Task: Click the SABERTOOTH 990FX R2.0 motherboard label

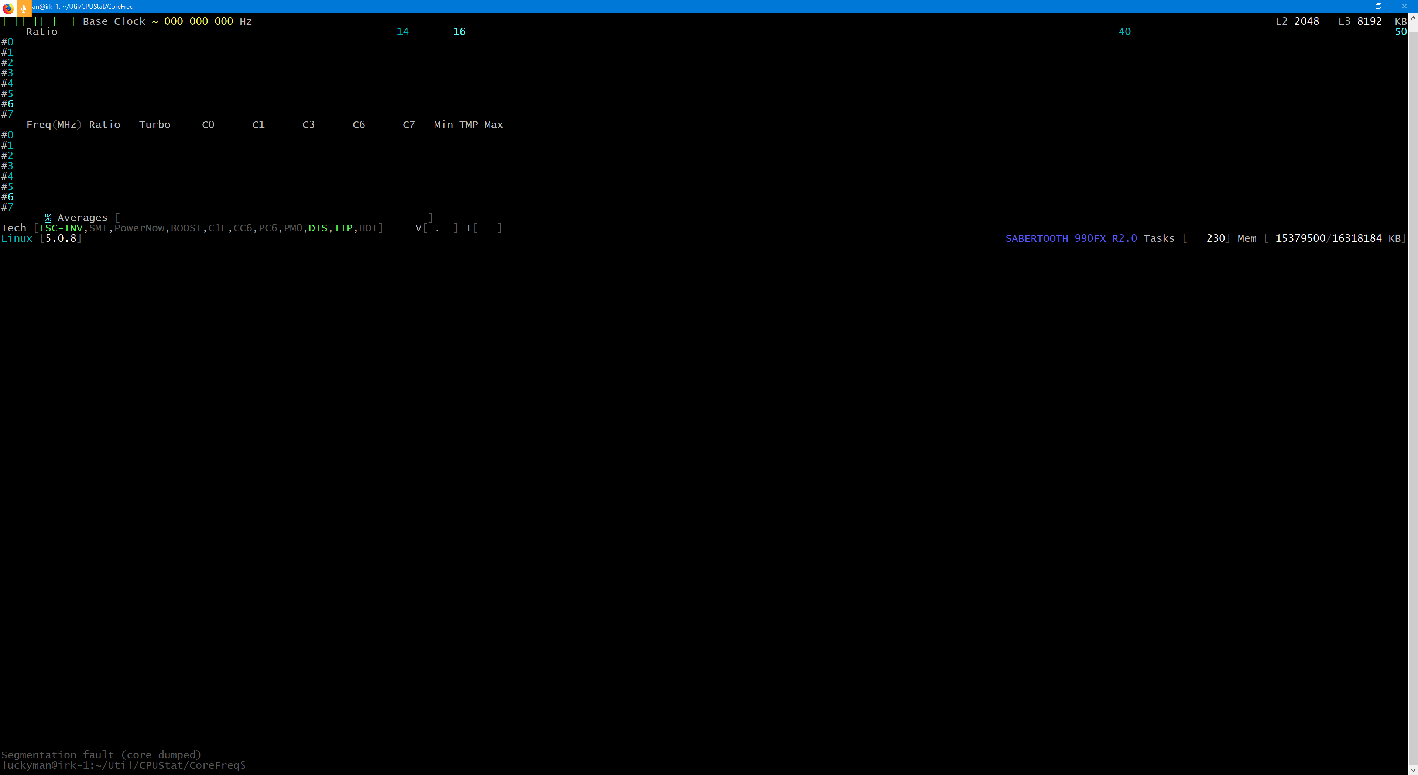Action: pos(1072,238)
